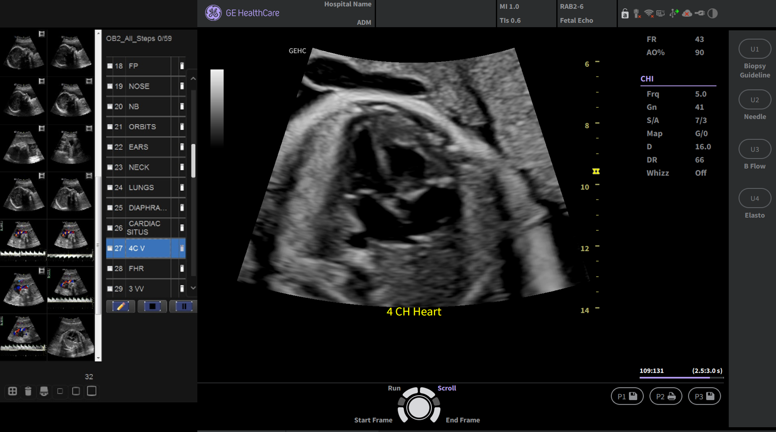Click the cine frame progress bar
776x432 pixels.
pos(681,378)
